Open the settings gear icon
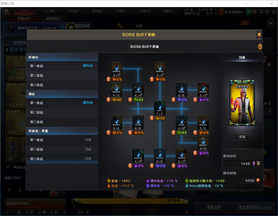This screenshot has height=216, width=278. [x=267, y=12]
